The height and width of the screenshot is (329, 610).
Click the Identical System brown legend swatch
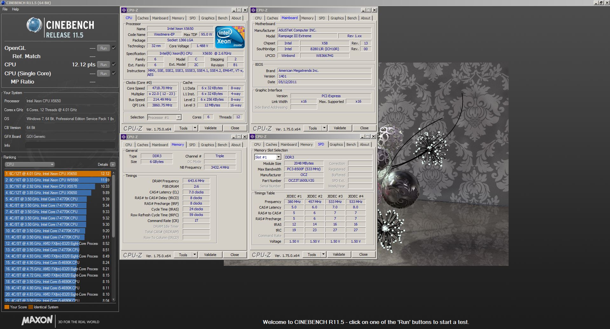click(31, 307)
